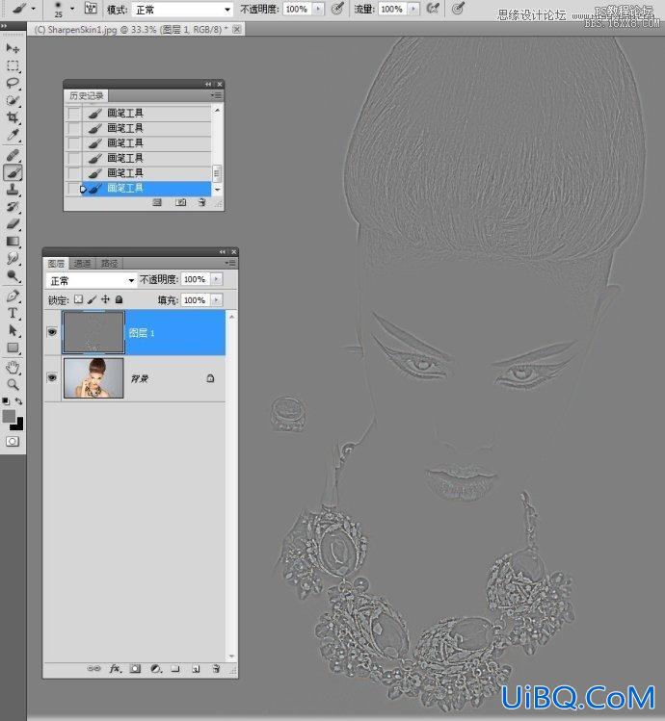Open layer blend mode 正常 dropdown

91,280
